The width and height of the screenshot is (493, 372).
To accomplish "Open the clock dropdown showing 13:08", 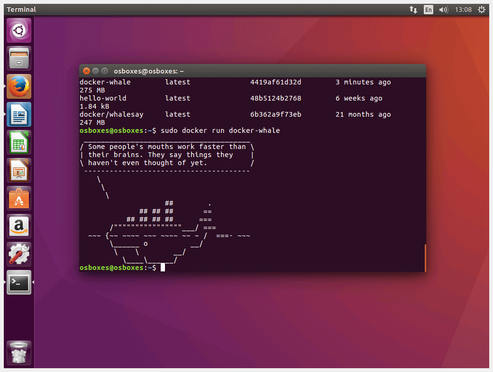I will [x=463, y=9].
